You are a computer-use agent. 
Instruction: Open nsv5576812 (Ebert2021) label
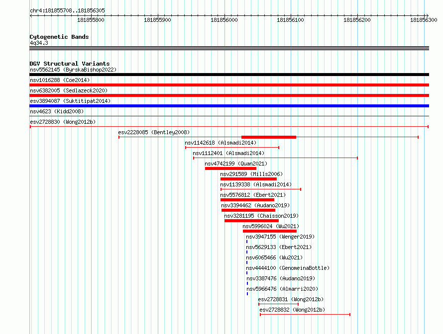[253, 195]
